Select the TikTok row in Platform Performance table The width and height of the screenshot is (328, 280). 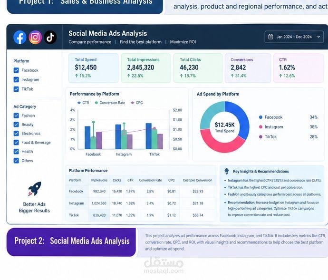(x=141, y=215)
